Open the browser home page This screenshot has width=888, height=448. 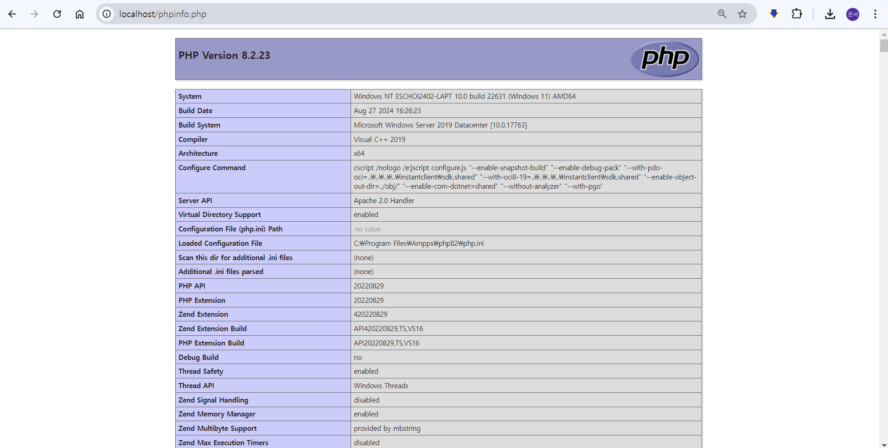[80, 14]
